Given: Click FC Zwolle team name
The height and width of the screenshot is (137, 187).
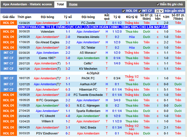Looking at the screenshot, I should coord(88,23).
